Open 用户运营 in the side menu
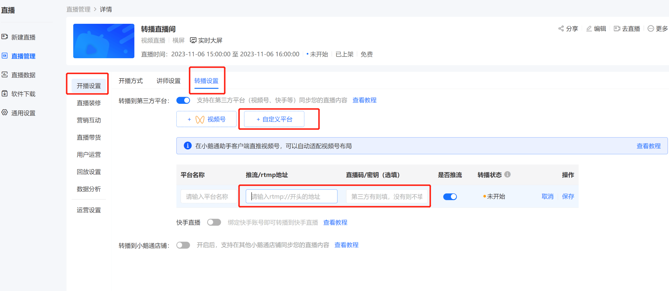The height and width of the screenshot is (291, 669). (x=89, y=155)
